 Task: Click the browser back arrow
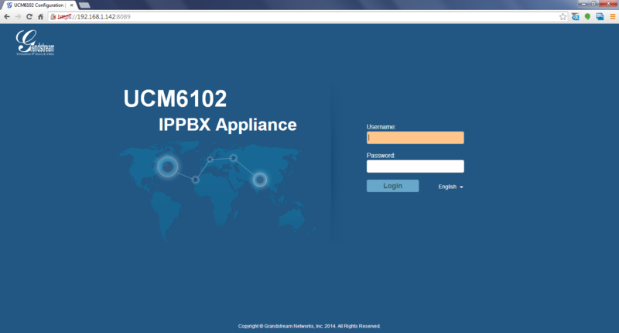[x=7, y=16]
